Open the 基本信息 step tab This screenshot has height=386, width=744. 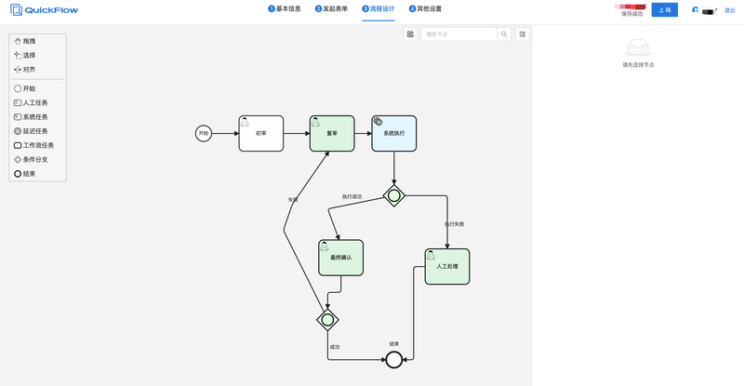tap(285, 8)
